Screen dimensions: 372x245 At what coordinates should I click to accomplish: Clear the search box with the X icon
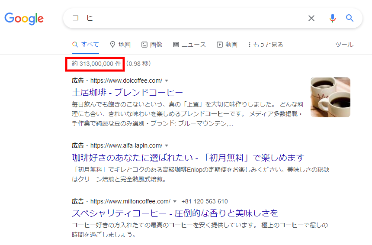click(x=311, y=18)
